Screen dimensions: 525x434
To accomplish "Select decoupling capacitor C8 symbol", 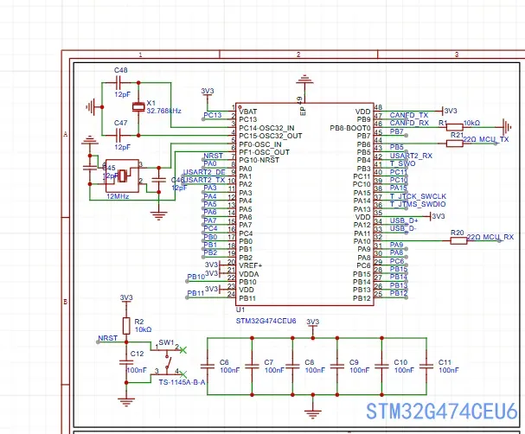I will [x=292, y=367].
